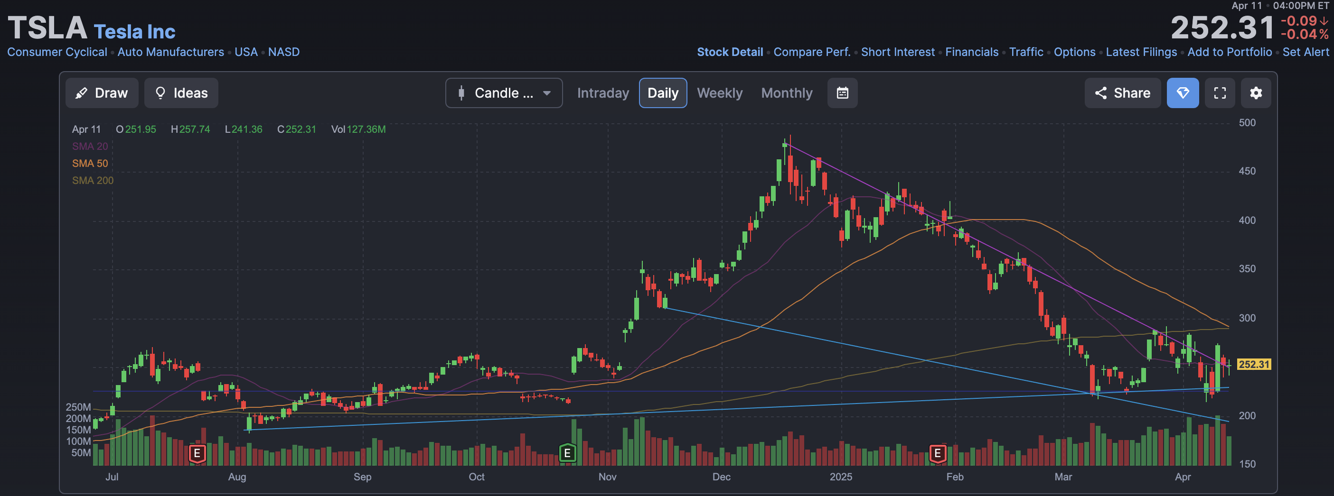This screenshot has width=1334, height=496.
Task: Click the -0.04% percent change
Action: tap(1304, 35)
